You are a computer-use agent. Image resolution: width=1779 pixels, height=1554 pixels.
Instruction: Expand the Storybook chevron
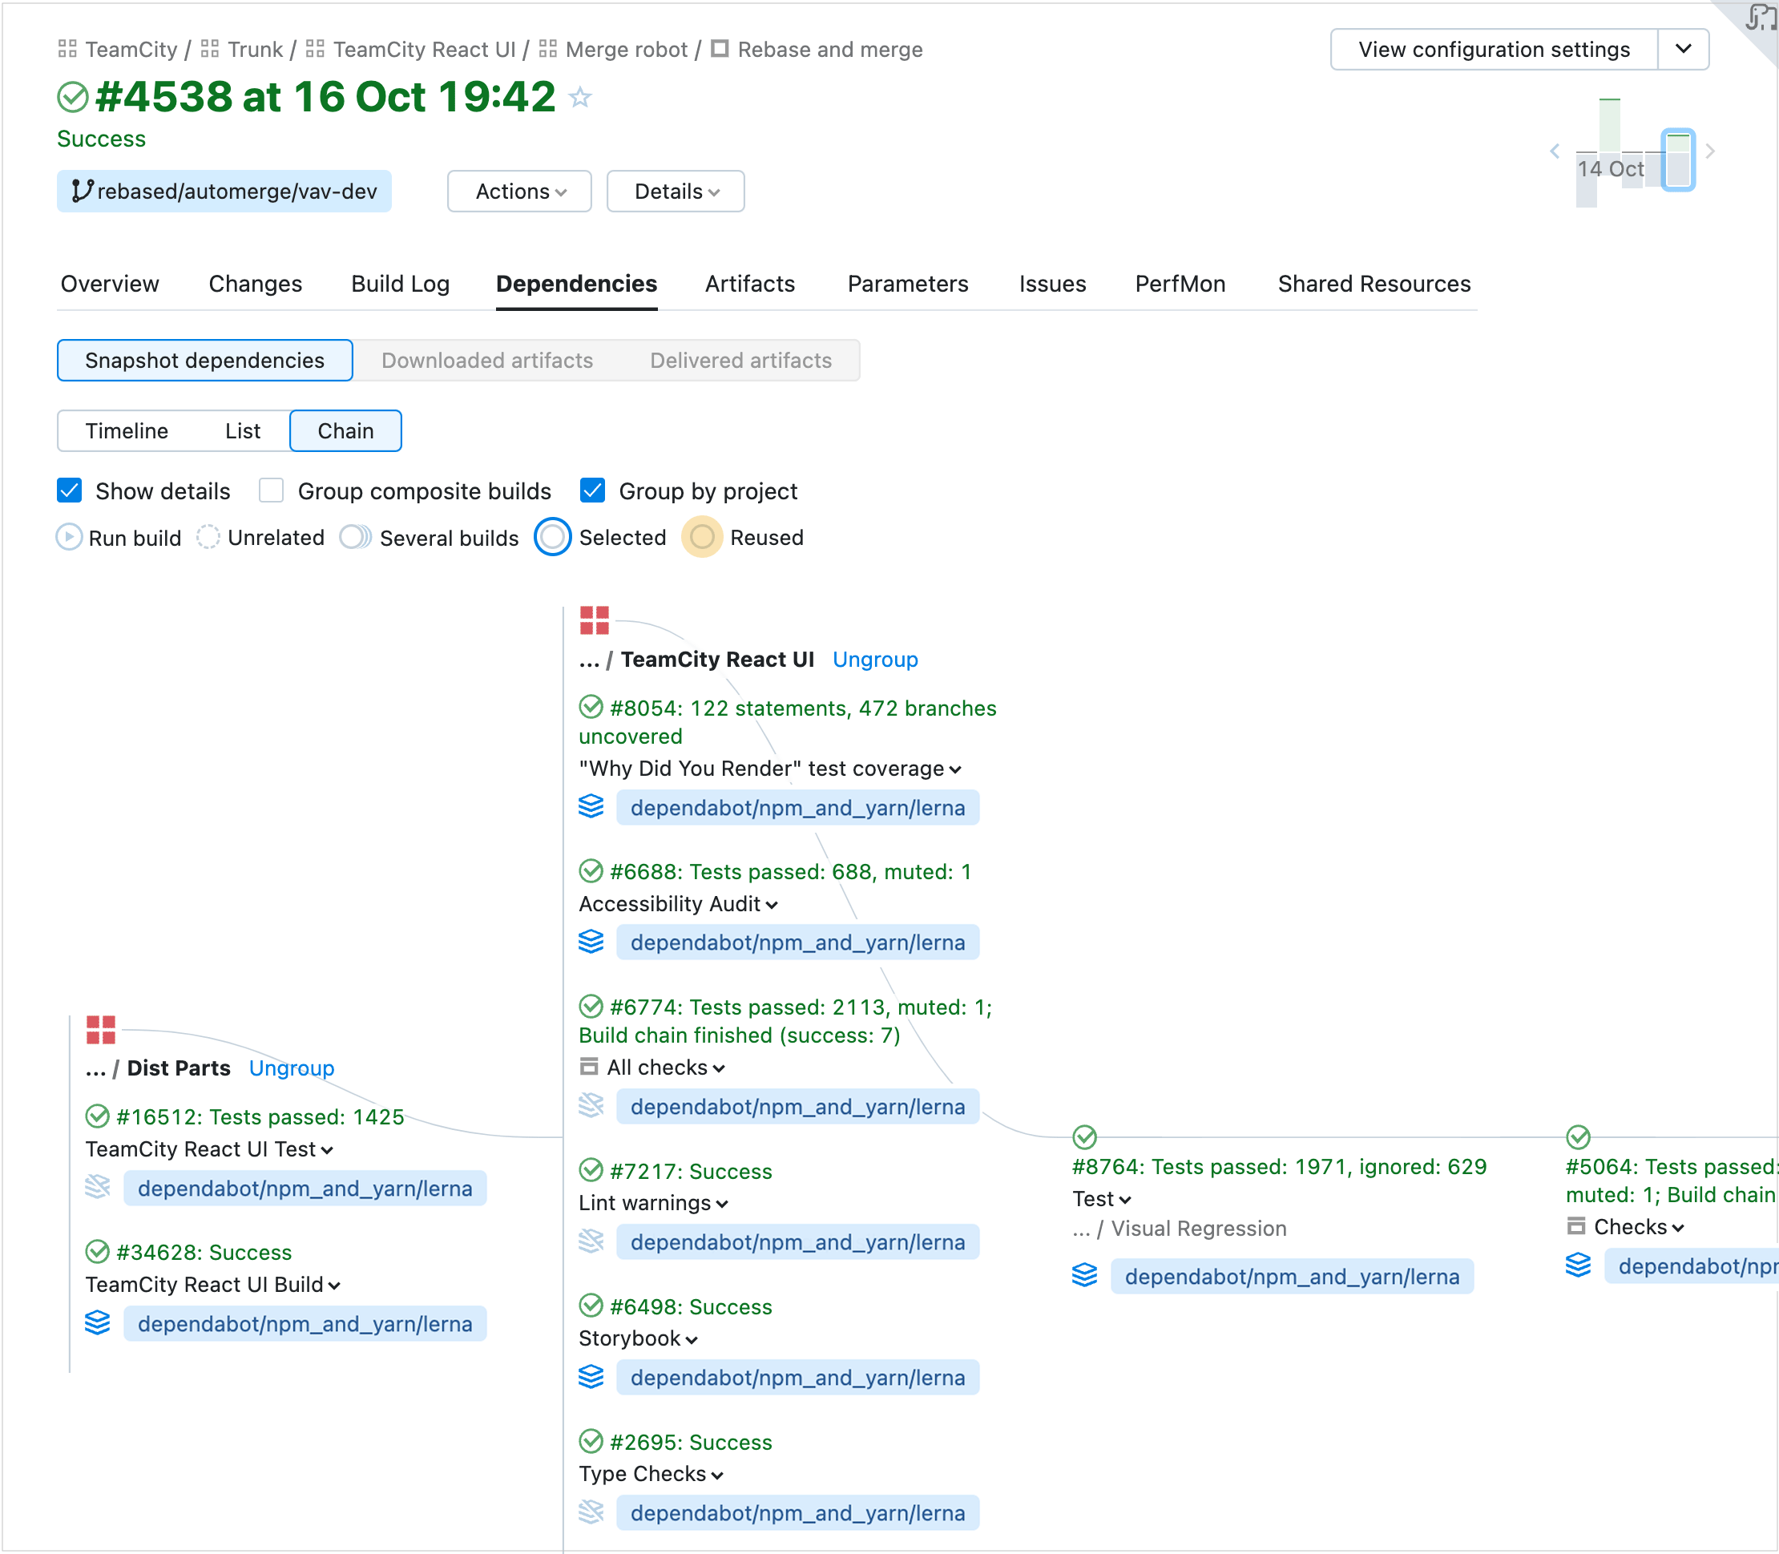click(x=691, y=1339)
